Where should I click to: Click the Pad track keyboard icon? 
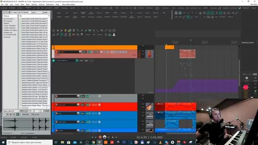pos(150,115)
